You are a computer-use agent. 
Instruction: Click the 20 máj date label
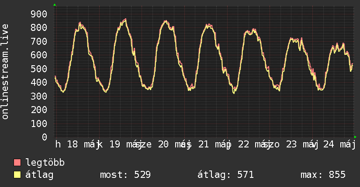(x=174, y=145)
